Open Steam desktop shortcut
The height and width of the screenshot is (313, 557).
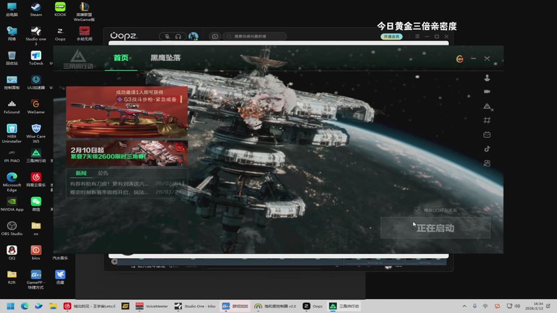[36, 10]
